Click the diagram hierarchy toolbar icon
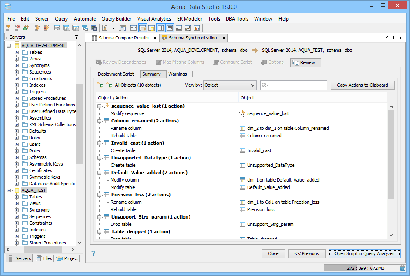Viewport: 410px width, 276px height. 188,28
